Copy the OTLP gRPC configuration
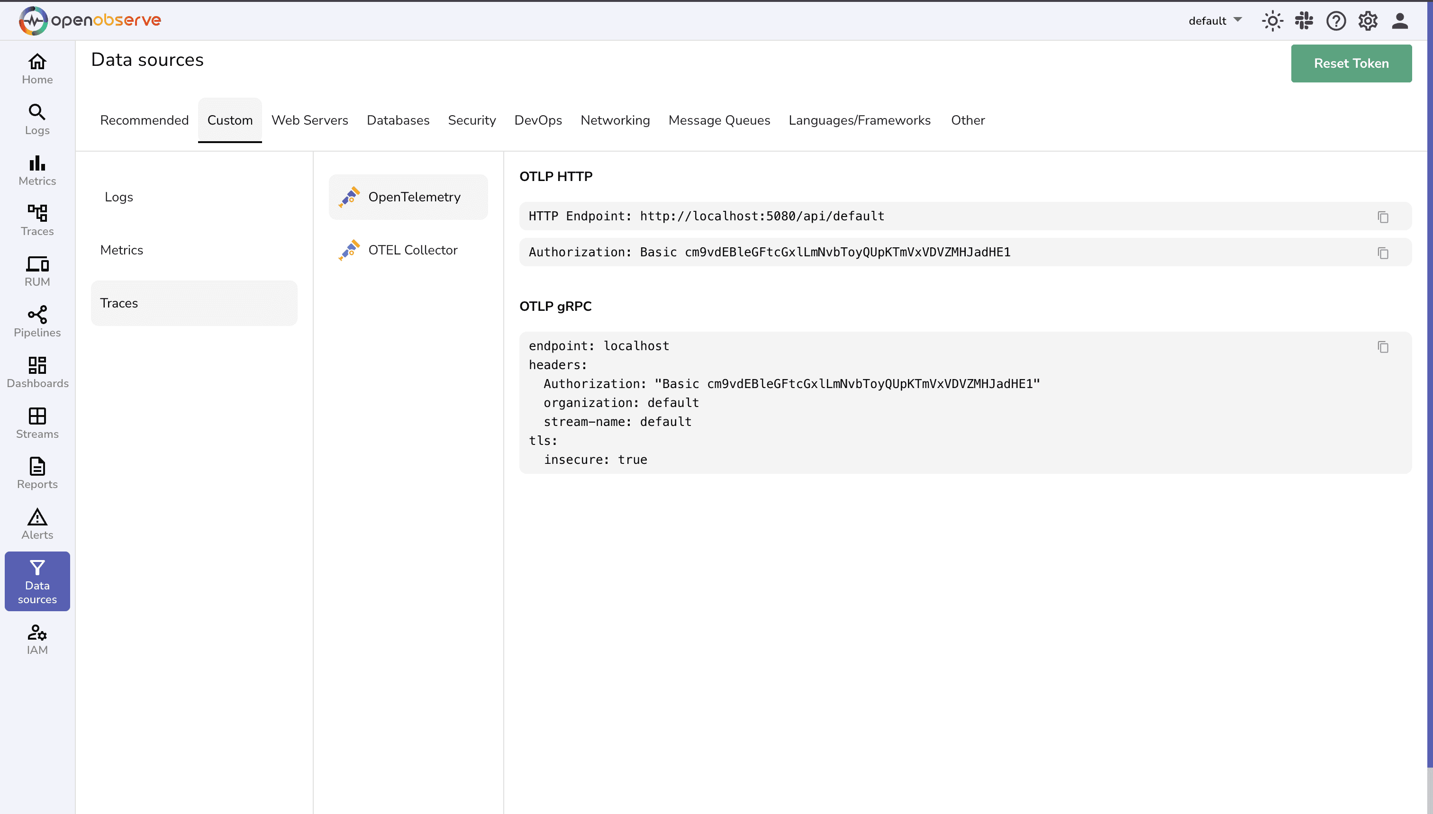This screenshot has height=814, width=1433. point(1383,347)
